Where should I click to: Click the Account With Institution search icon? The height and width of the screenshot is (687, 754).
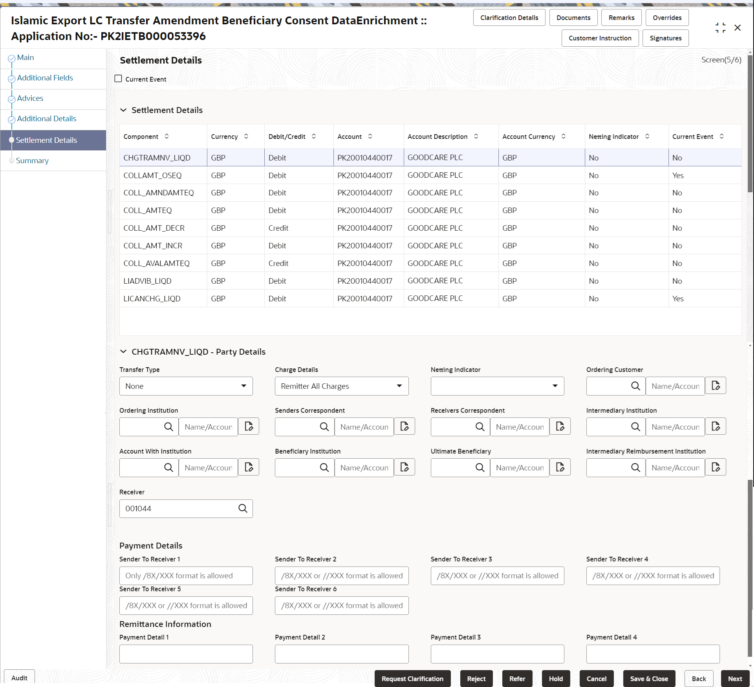[x=169, y=467]
